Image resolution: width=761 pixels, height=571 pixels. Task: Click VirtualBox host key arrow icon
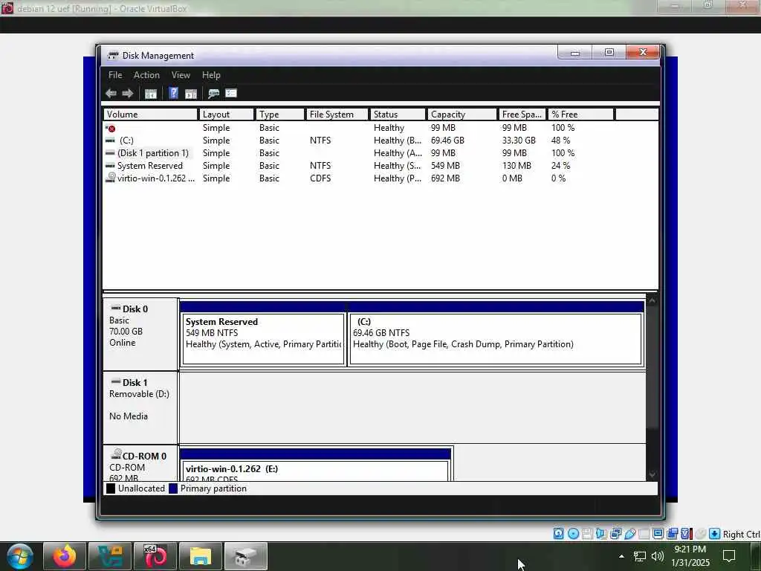point(714,534)
